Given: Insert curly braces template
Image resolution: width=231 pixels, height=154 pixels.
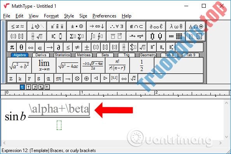Looking at the screenshot, I should [114, 47].
